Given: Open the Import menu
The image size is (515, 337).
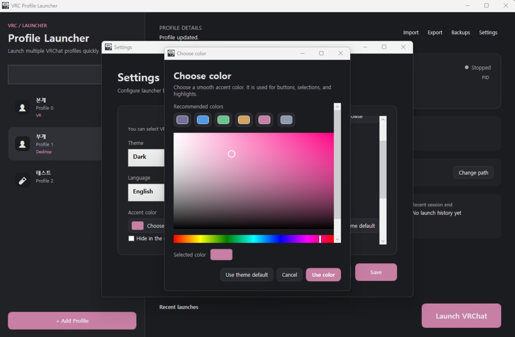Looking at the screenshot, I should pos(411,33).
